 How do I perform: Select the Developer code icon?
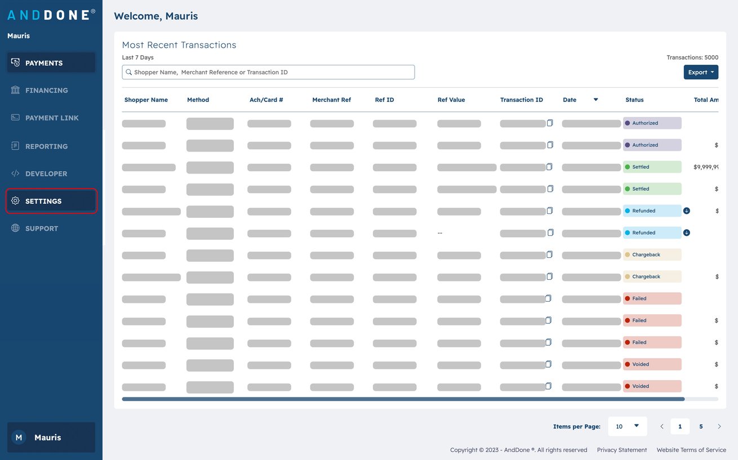15,173
